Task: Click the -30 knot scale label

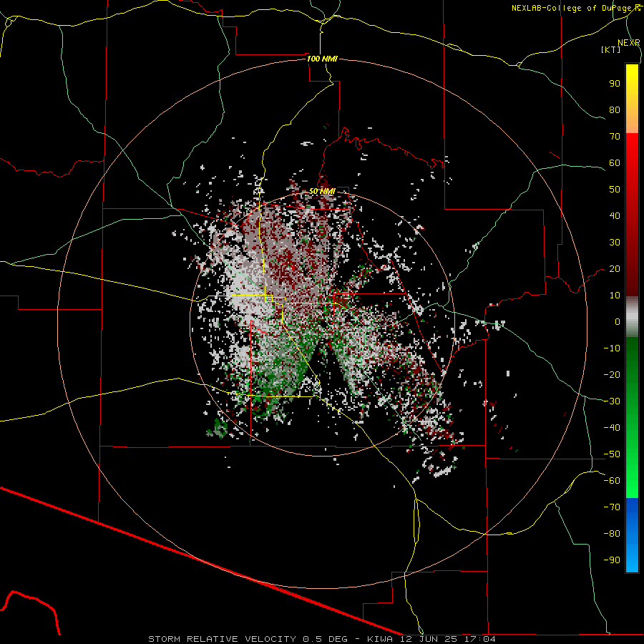Action: 612,401
